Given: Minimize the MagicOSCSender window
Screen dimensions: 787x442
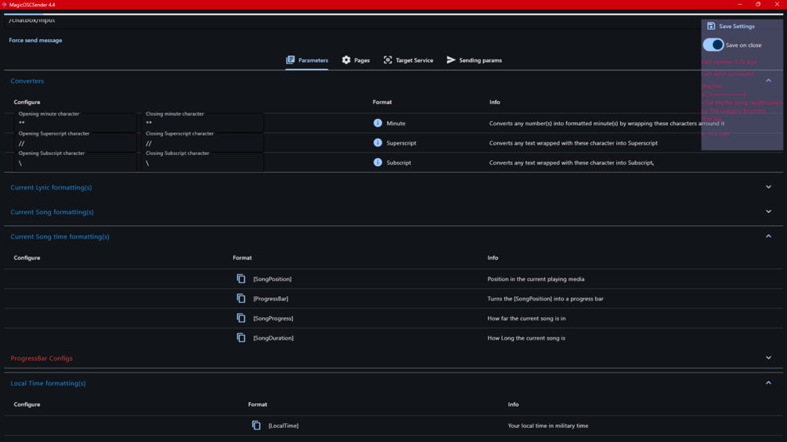Looking at the screenshot, I should click(x=739, y=5).
